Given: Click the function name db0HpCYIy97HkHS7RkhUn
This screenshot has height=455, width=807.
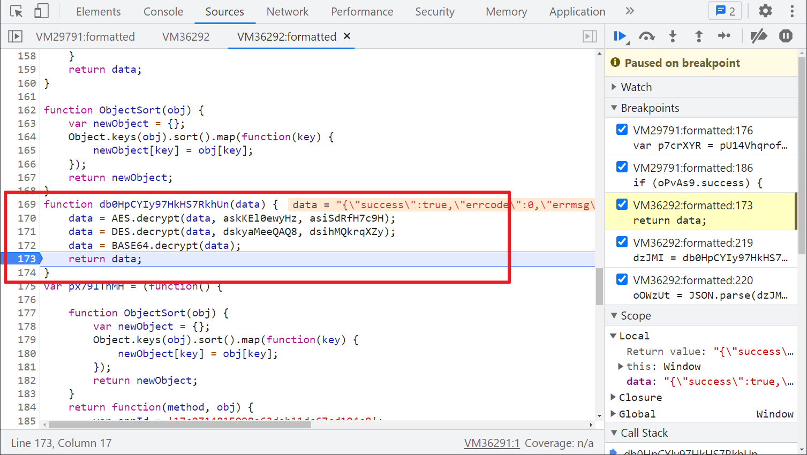Looking at the screenshot, I should pos(164,204).
